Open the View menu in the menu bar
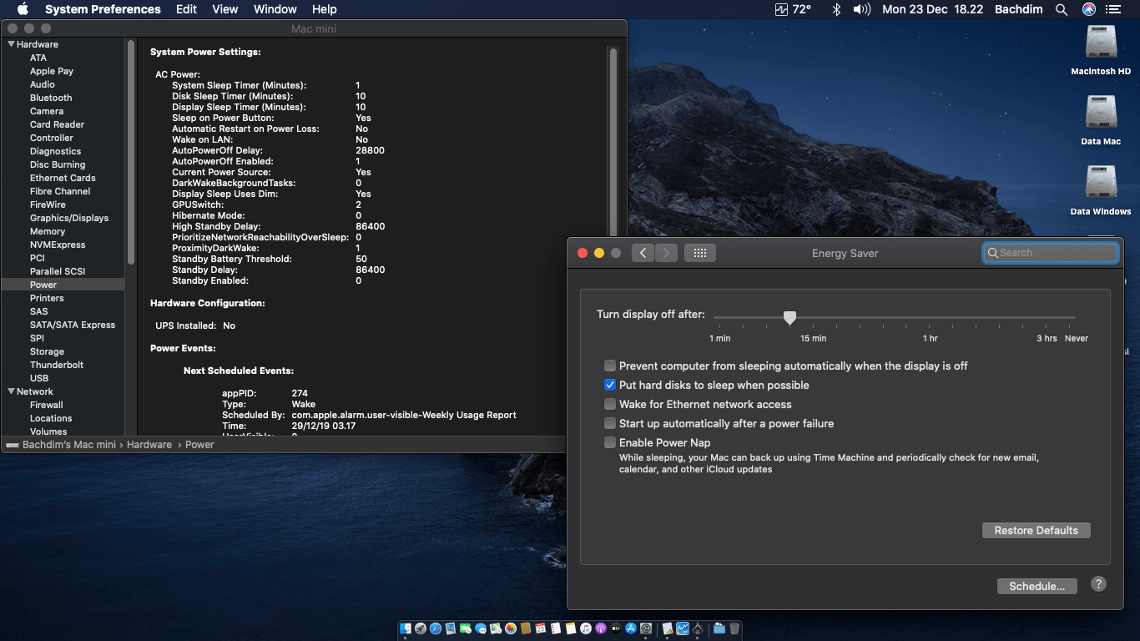Image resolution: width=1140 pixels, height=641 pixels. (x=224, y=9)
